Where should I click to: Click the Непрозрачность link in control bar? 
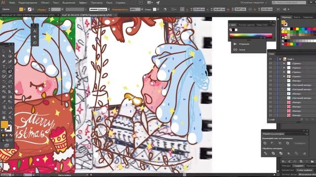tap(120, 9)
